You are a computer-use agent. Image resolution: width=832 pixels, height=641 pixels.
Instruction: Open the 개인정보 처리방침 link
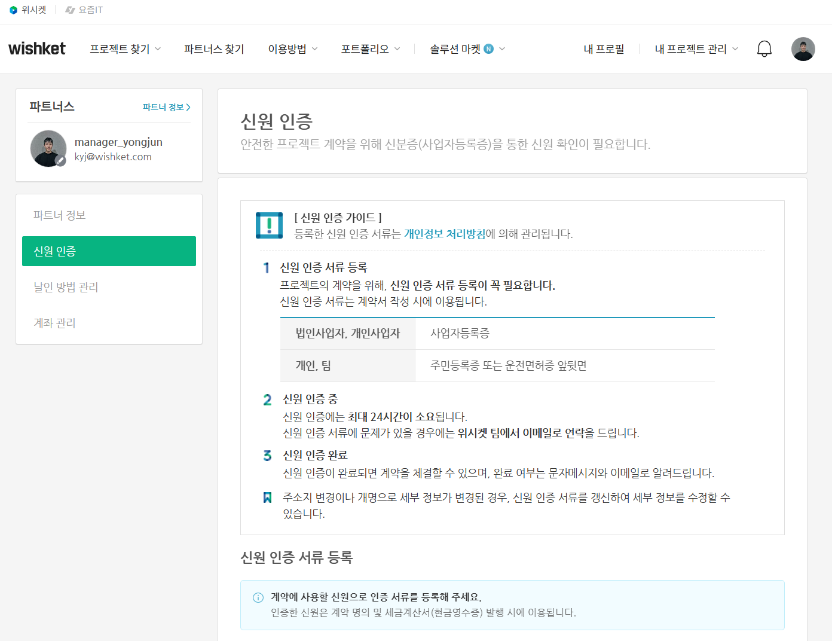pos(445,234)
